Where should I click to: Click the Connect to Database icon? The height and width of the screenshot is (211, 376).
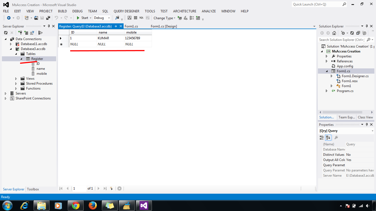tap(20, 33)
